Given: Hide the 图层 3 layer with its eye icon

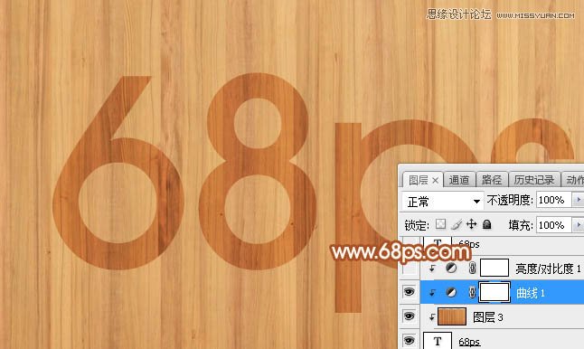Looking at the screenshot, I should point(409,316).
